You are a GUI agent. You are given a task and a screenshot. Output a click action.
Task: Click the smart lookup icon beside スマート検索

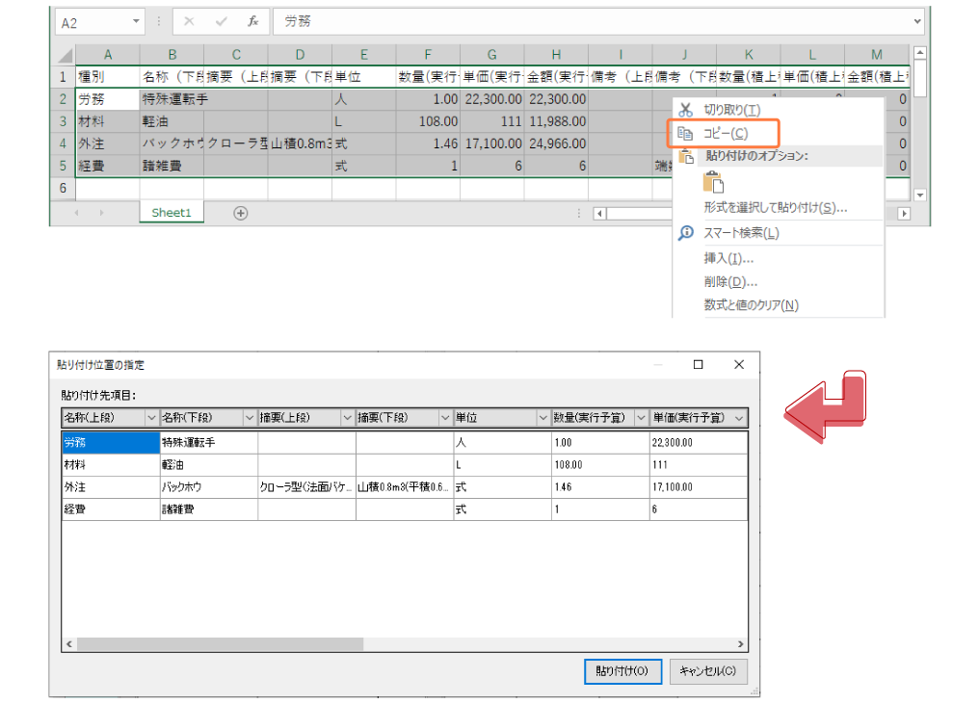(687, 232)
